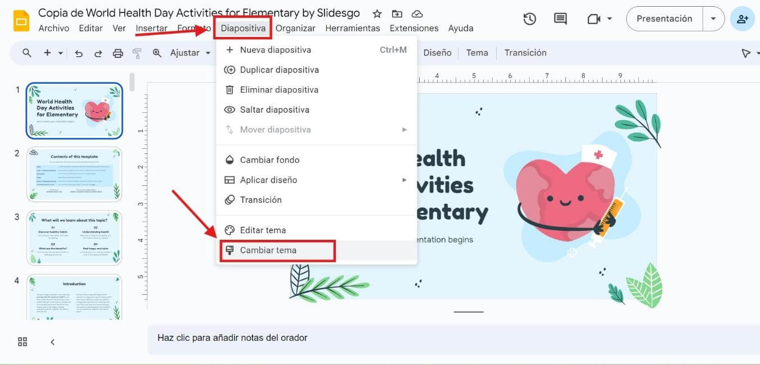Open Cambiar fondo settings
The width and height of the screenshot is (760, 365).
(x=269, y=159)
